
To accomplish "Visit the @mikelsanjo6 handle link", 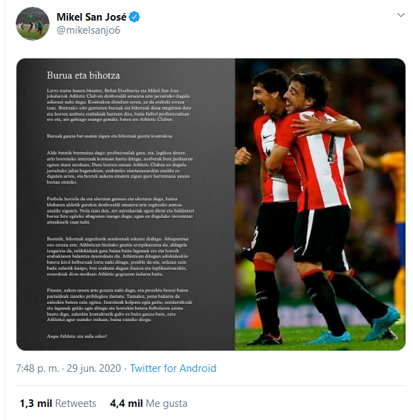I will (x=89, y=30).
